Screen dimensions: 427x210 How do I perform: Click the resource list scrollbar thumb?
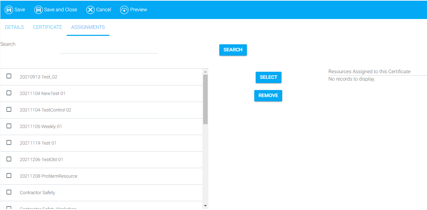tap(206, 99)
